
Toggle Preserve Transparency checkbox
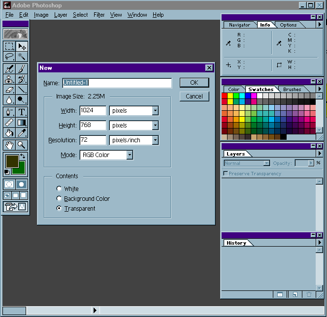(x=226, y=173)
